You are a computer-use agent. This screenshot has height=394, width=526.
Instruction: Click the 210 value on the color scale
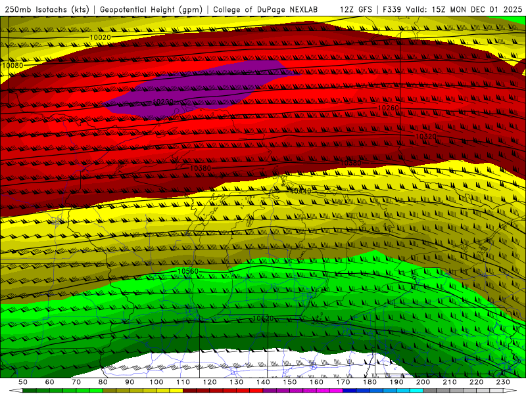(x=450, y=382)
